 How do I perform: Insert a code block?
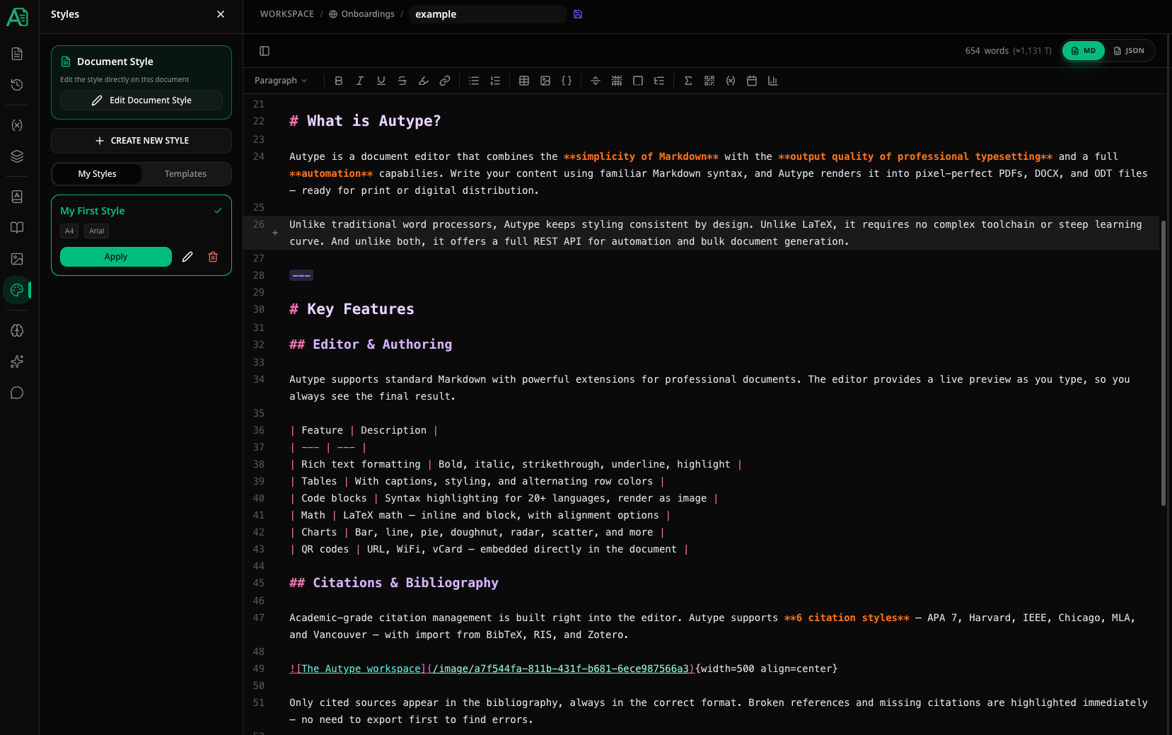click(567, 81)
